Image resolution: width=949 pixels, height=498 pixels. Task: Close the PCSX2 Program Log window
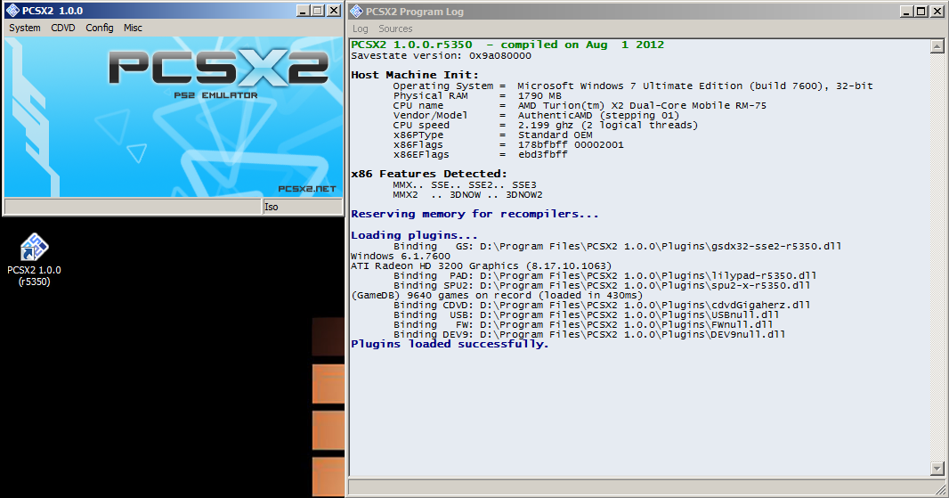pos(937,12)
